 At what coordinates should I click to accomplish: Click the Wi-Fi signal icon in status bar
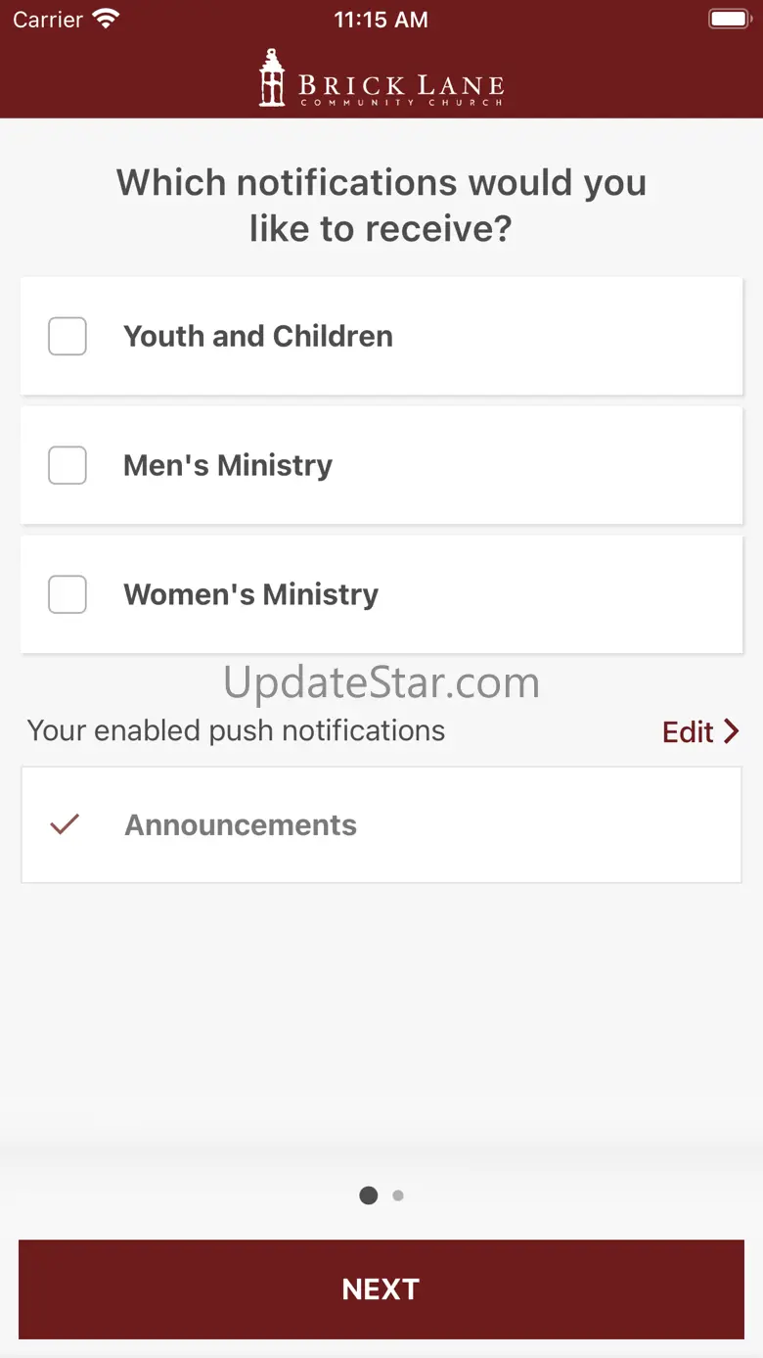105,20
